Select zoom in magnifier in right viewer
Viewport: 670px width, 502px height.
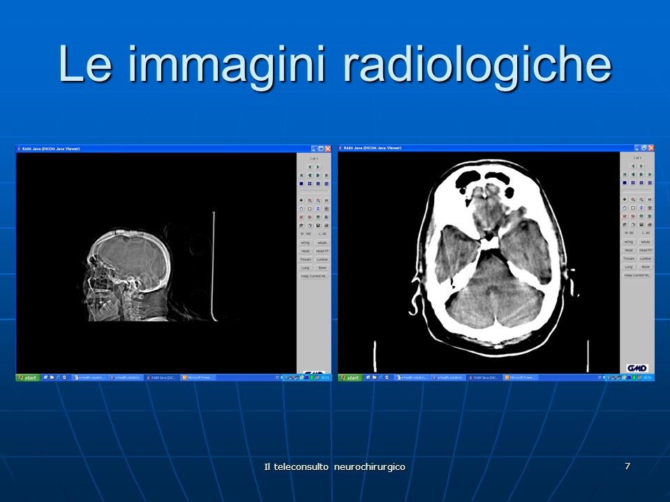[633, 199]
